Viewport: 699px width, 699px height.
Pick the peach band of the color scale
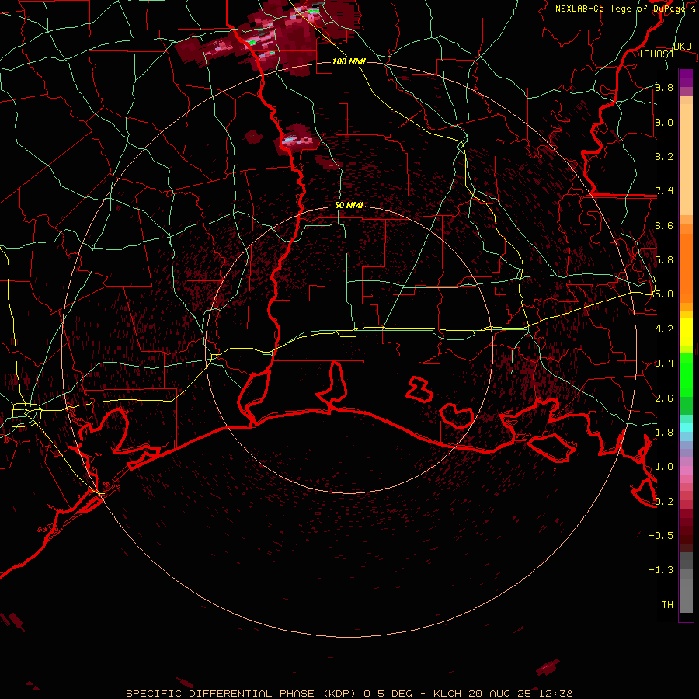[x=686, y=161]
